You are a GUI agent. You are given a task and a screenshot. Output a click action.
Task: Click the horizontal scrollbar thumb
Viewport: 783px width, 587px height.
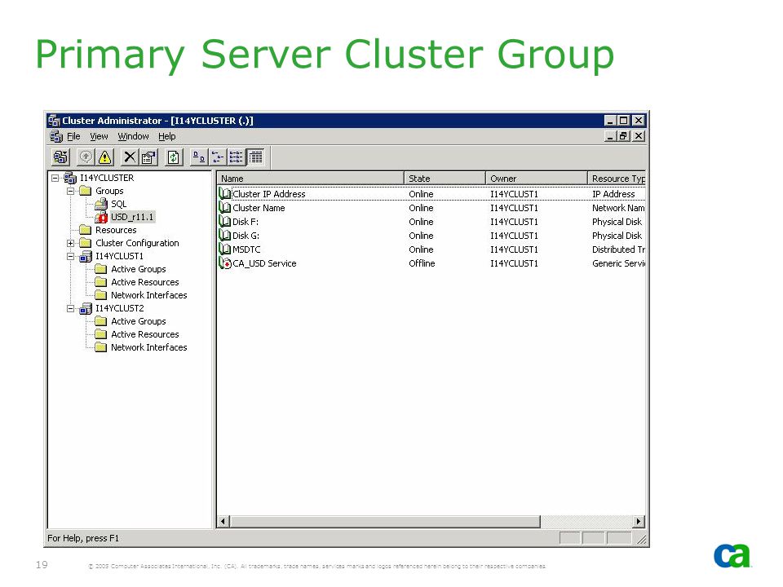[385, 522]
